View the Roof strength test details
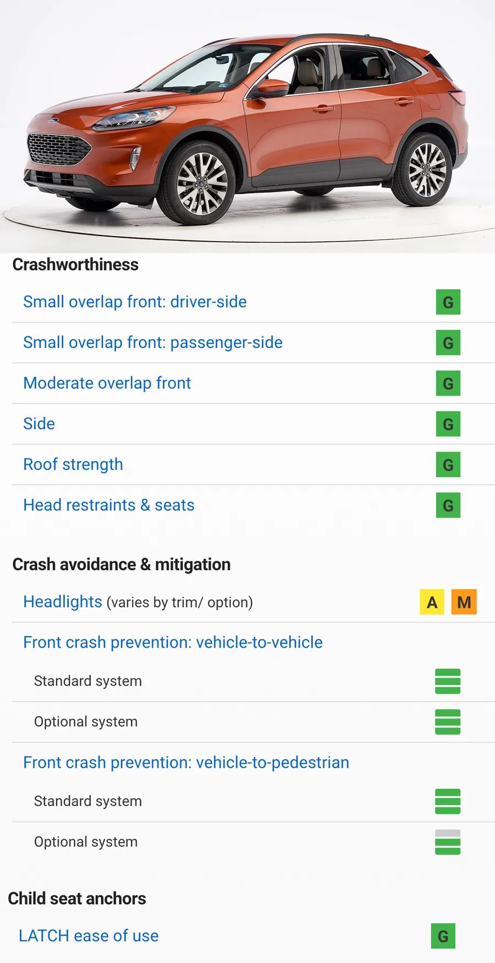 coord(73,464)
